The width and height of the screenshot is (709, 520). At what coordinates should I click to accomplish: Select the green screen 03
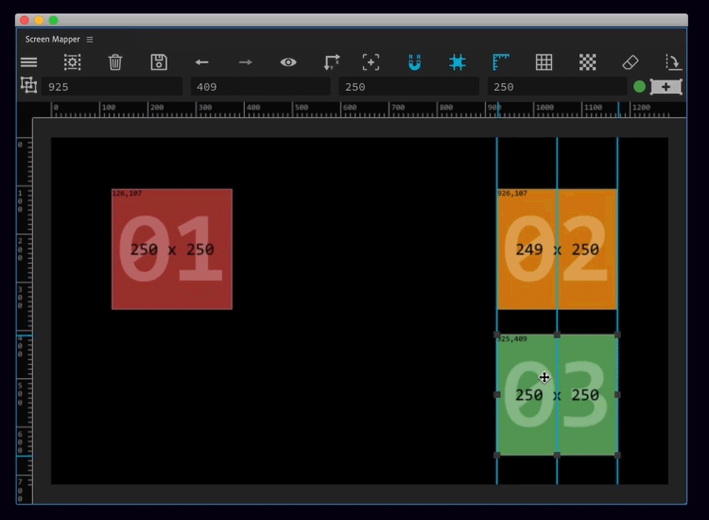557,395
